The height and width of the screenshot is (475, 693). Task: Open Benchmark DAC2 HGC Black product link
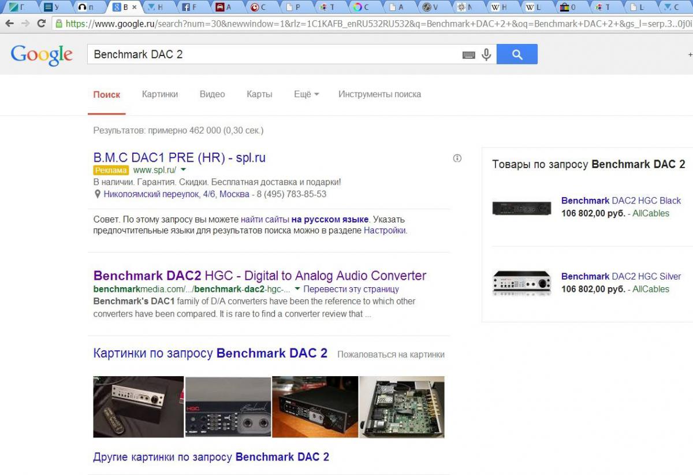click(621, 201)
